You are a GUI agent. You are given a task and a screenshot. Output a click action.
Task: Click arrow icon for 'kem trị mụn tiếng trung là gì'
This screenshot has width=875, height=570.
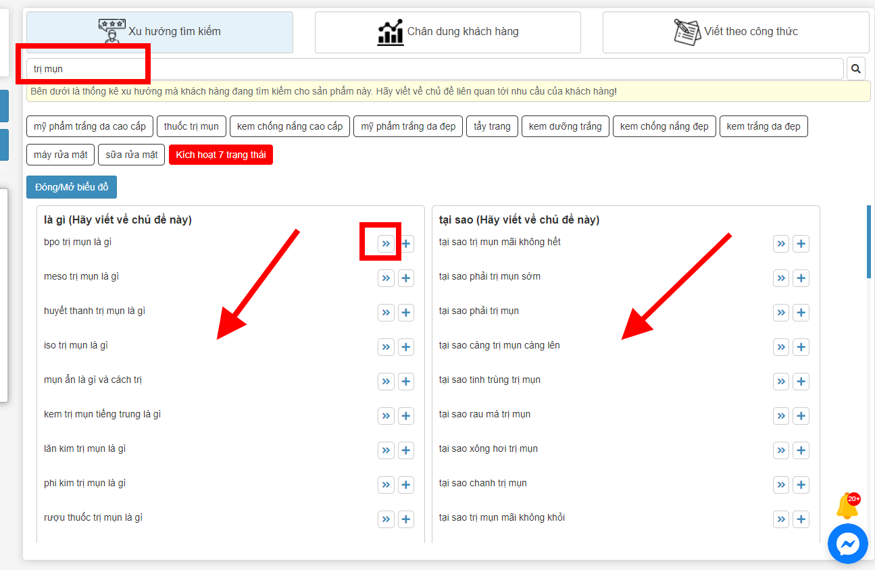386,416
